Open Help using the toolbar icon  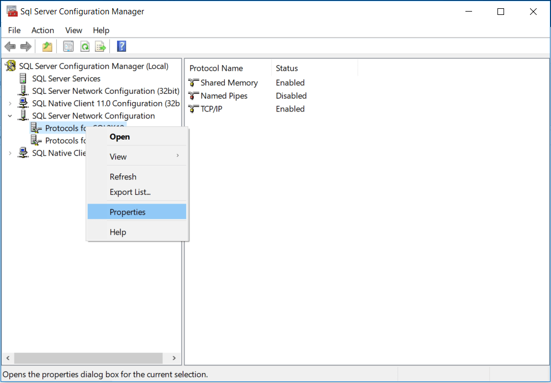(121, 46)
